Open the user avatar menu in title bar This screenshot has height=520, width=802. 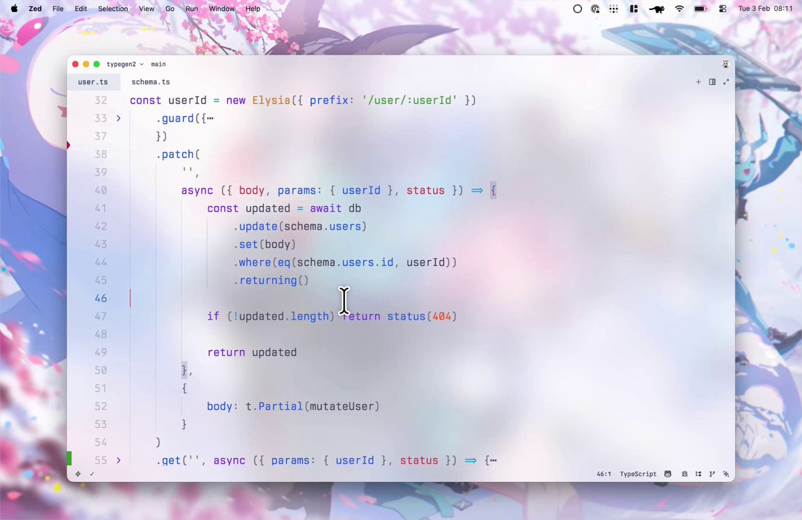click(x=725, y=64)
